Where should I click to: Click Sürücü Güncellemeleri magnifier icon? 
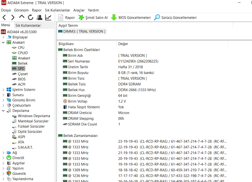click(x=157, y=17)
